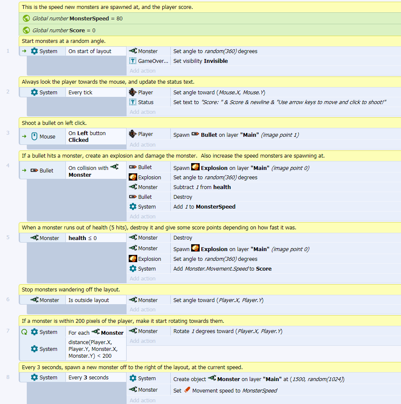Click Add action below Add 1 to MonsterSpeed

(142, 217)
